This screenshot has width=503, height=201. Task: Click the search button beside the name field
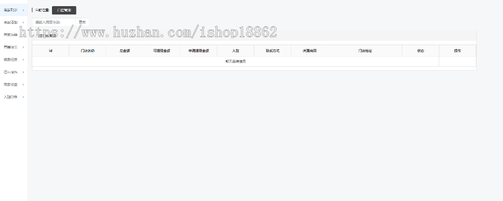(83, 22)
